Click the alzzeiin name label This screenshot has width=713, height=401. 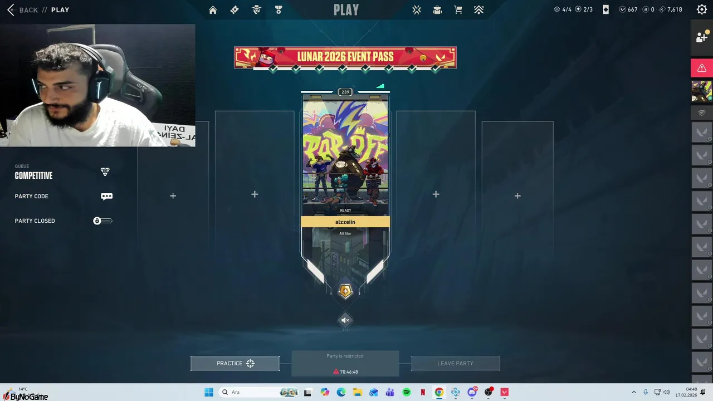(345, 222)
